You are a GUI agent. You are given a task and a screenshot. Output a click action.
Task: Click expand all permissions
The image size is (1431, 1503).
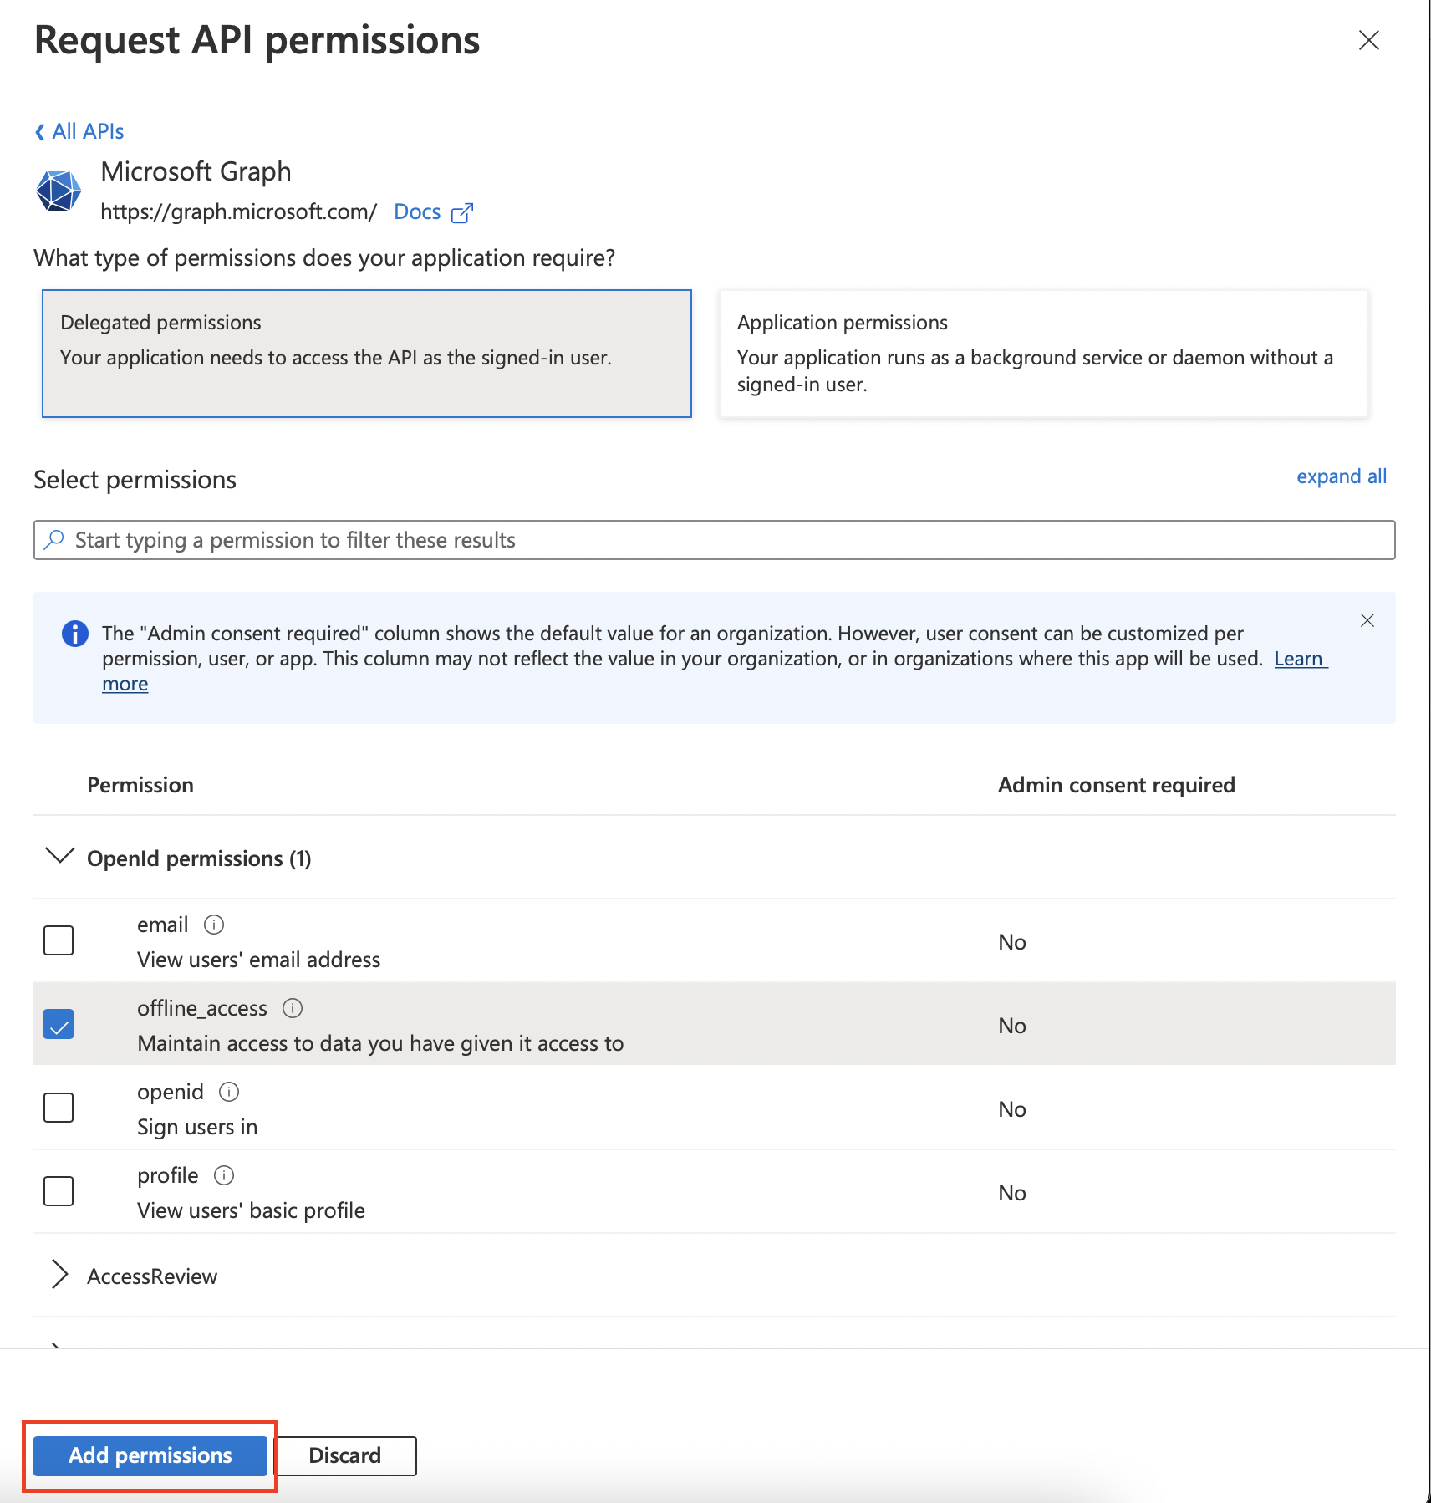[x=1342, y=476]
